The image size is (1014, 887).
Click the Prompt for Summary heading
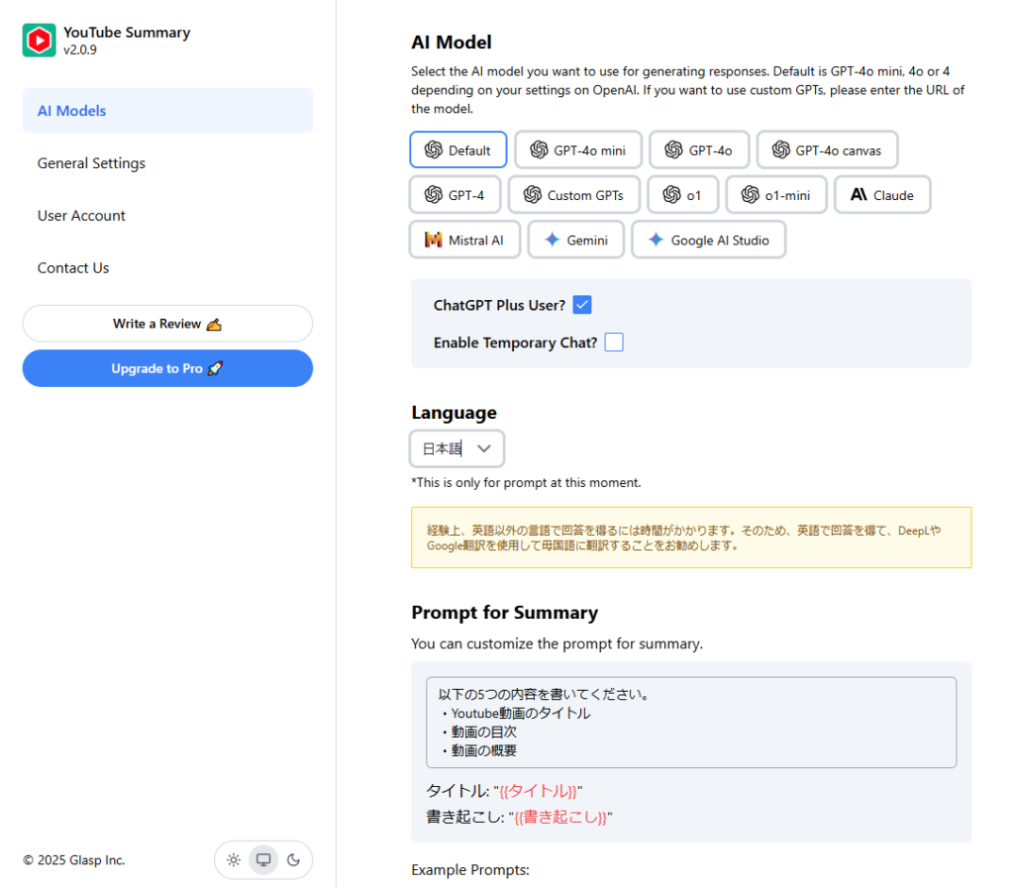tap(504, 612)
